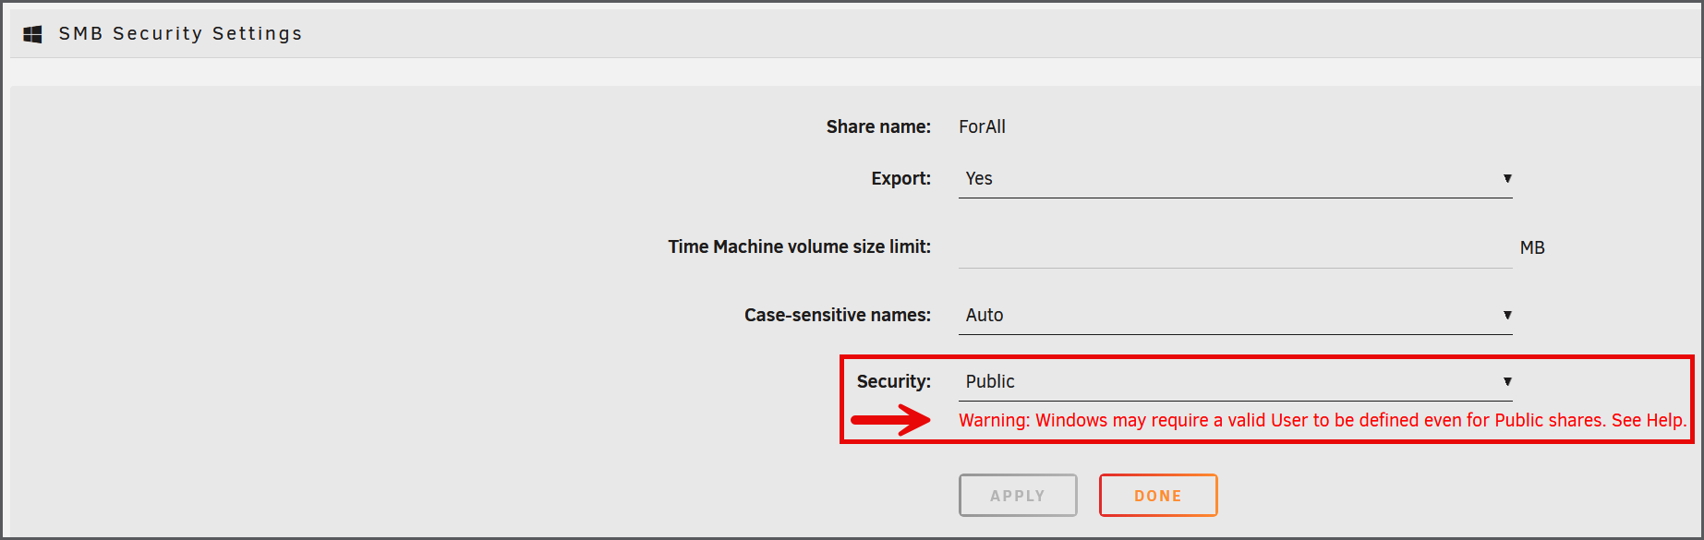Open the Security dropdown set to Public

coord(1234,382)
